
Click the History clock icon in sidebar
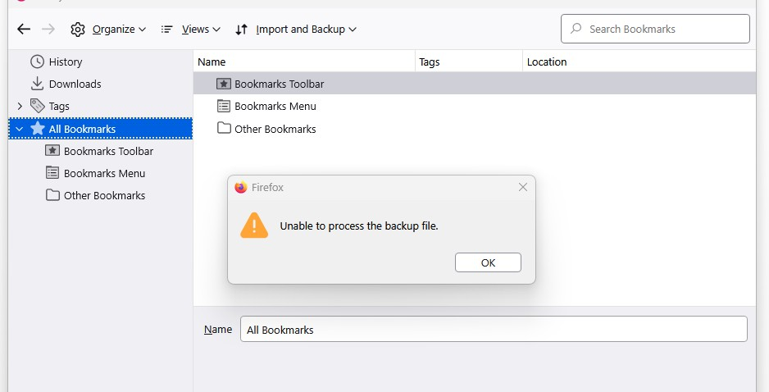tap(37, 62)
